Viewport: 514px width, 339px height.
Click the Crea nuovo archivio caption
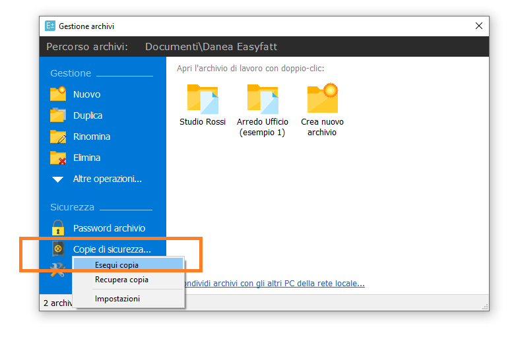point(322,127)
